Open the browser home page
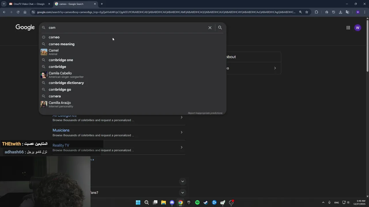This screenshot has width=369, height=207. (x=25, y=12)
